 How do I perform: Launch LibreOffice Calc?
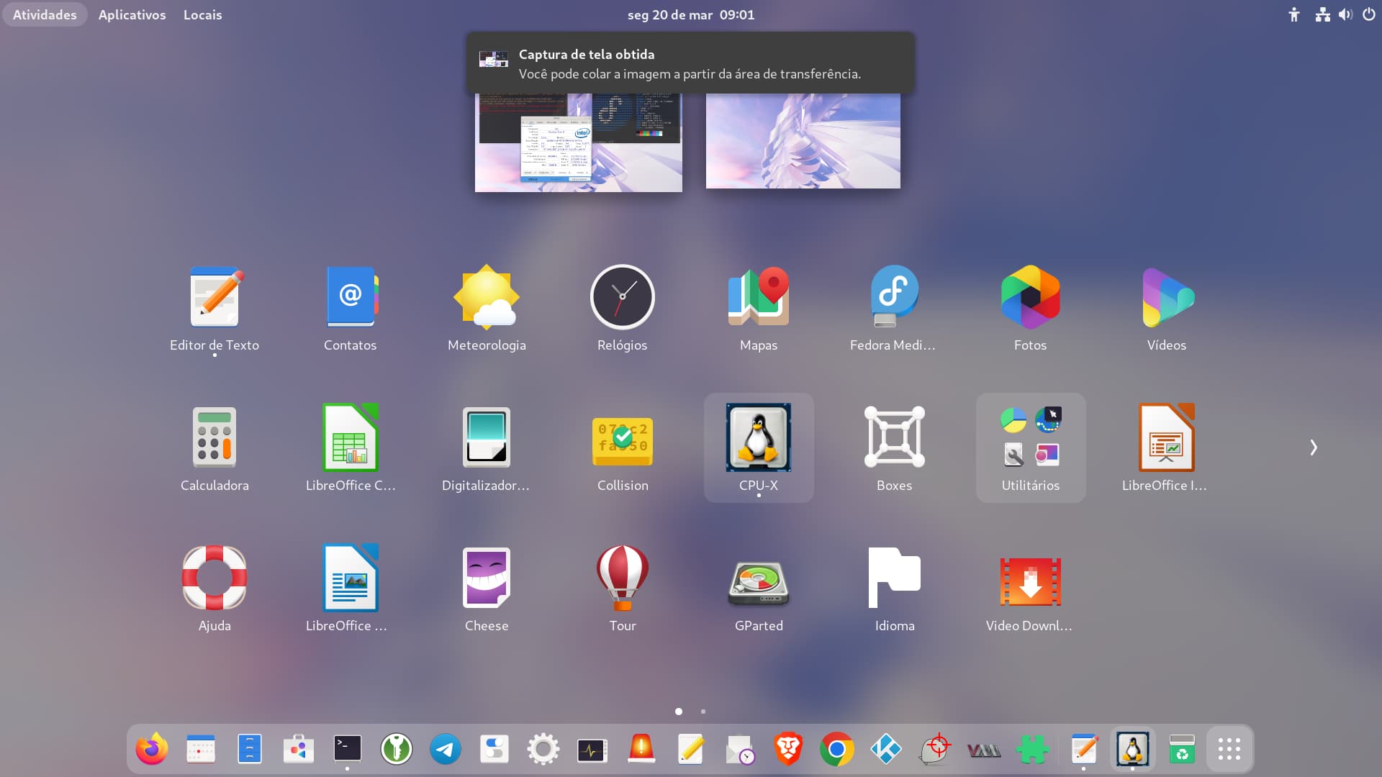click(351, 447)
